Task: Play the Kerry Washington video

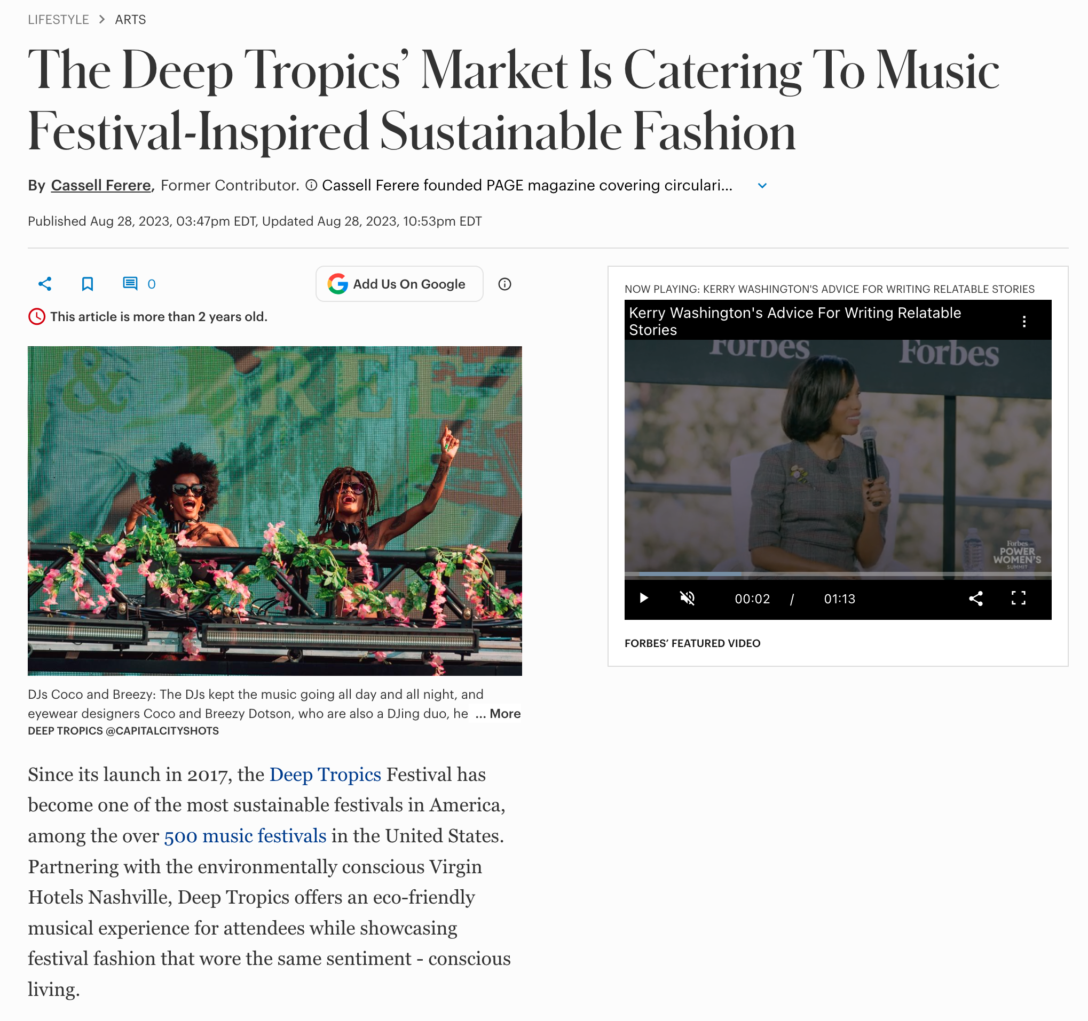Action: (x=644, y=599)
